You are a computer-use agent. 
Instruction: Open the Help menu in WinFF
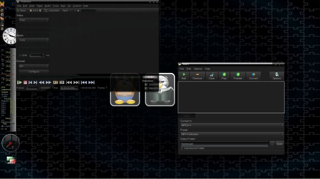[207, 69]
